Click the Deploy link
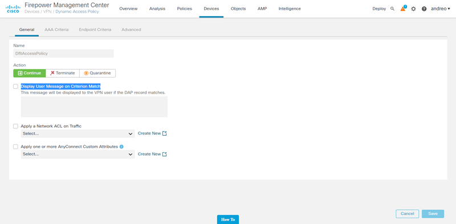 pyautogui.click(x=379, y=9)
